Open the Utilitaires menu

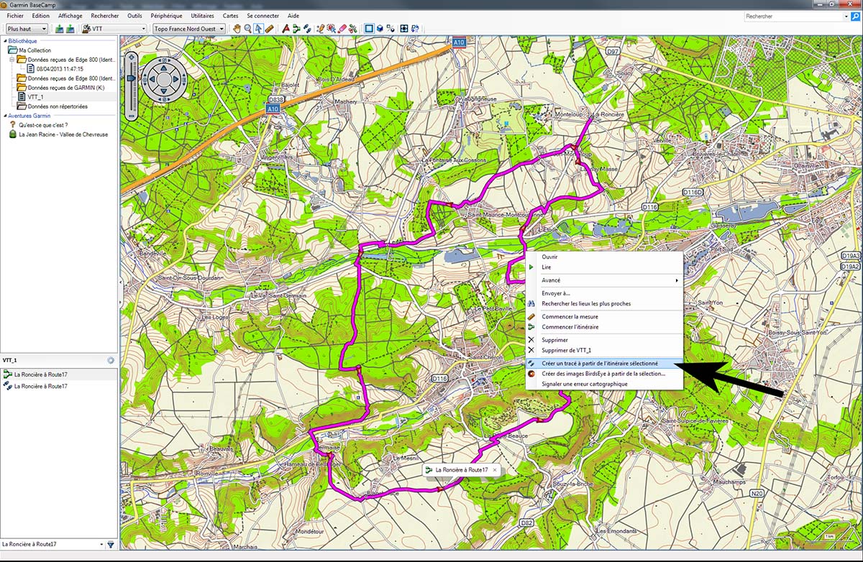(x=203, y=16)
